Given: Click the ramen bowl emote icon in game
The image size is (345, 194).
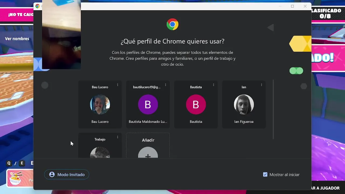Looking at the screenshot, I should 16,178.
